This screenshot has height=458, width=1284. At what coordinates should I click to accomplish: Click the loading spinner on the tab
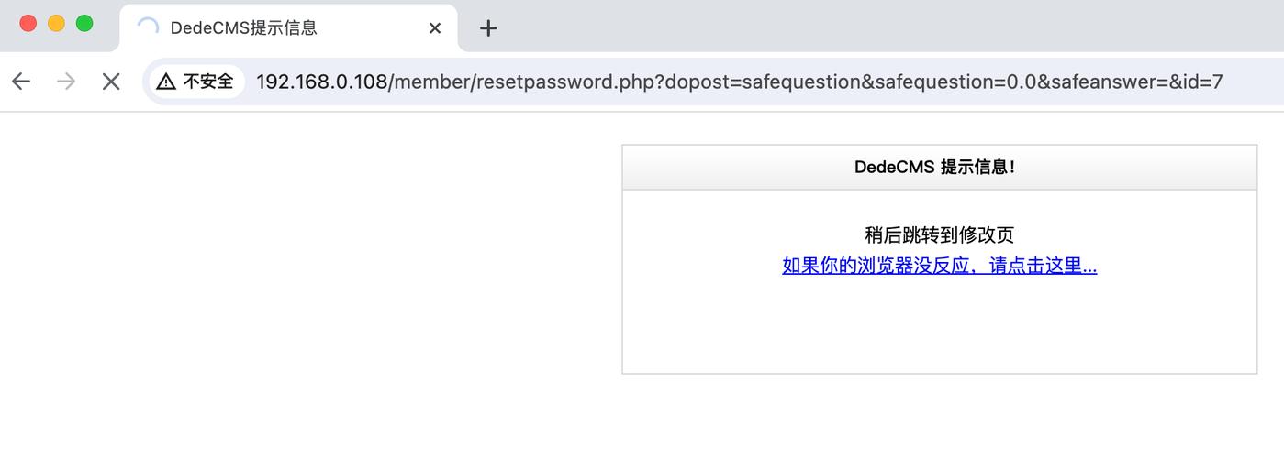click(x=147, y=27)
